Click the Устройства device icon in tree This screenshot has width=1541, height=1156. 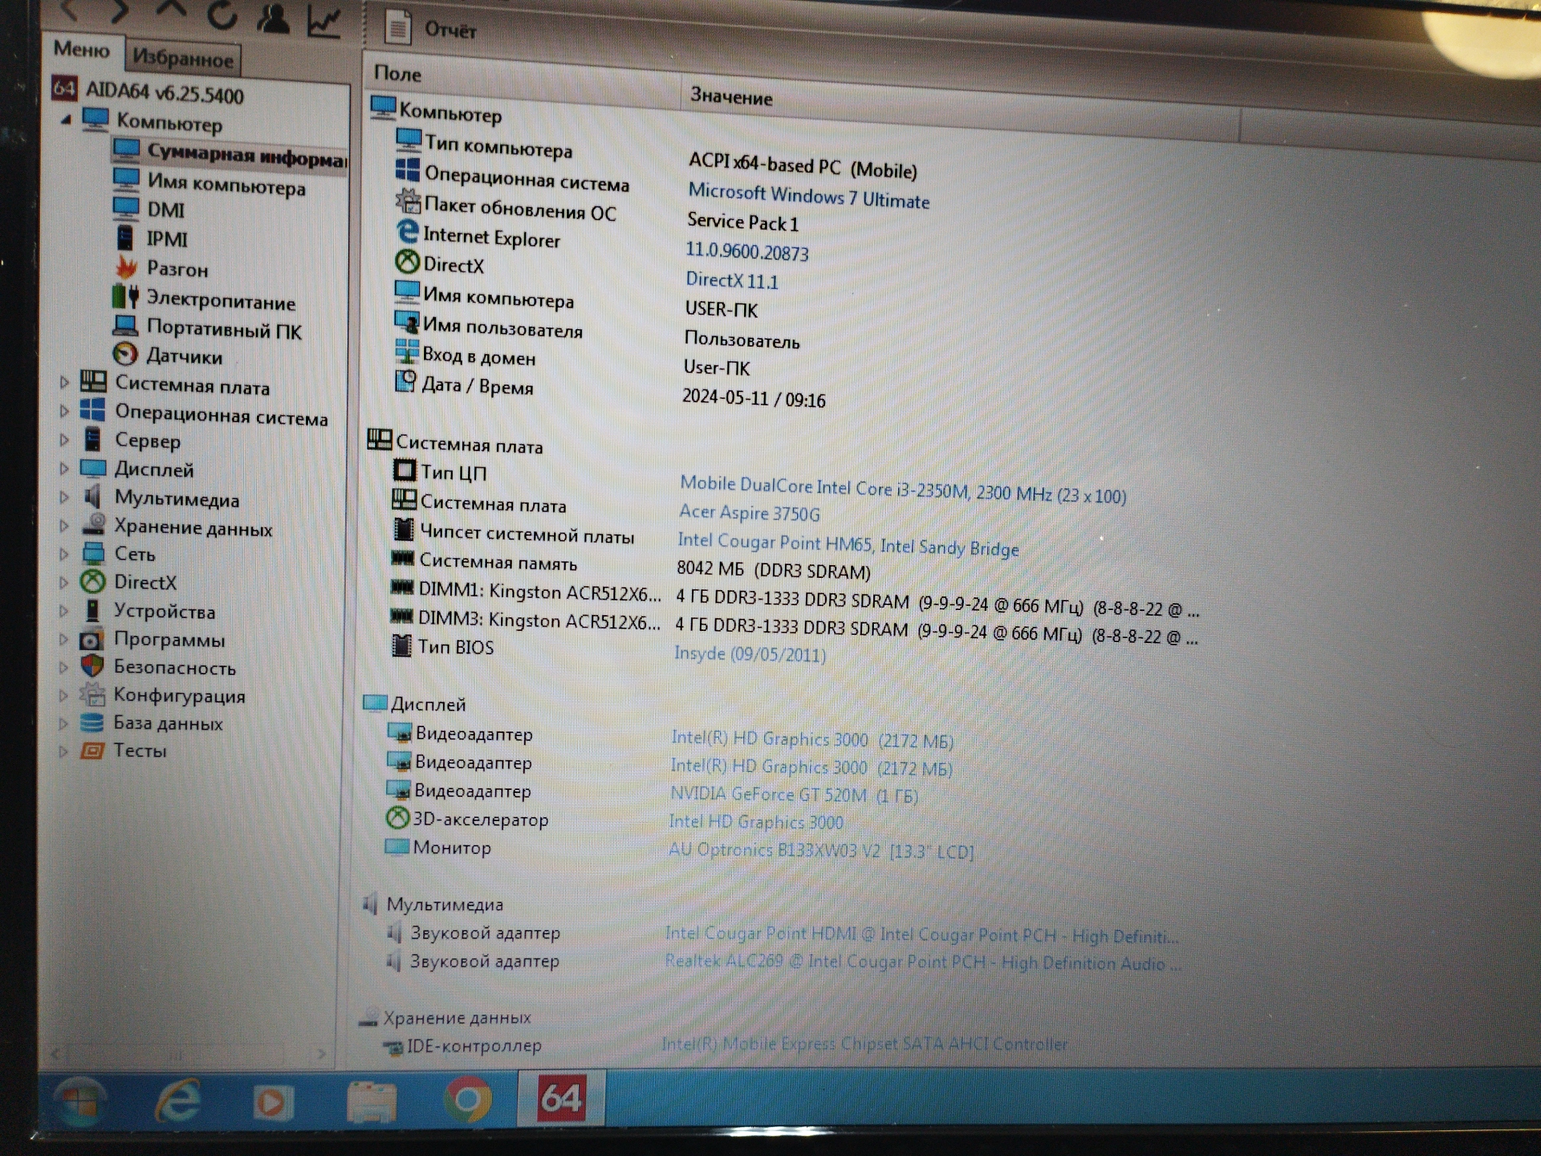93,611
